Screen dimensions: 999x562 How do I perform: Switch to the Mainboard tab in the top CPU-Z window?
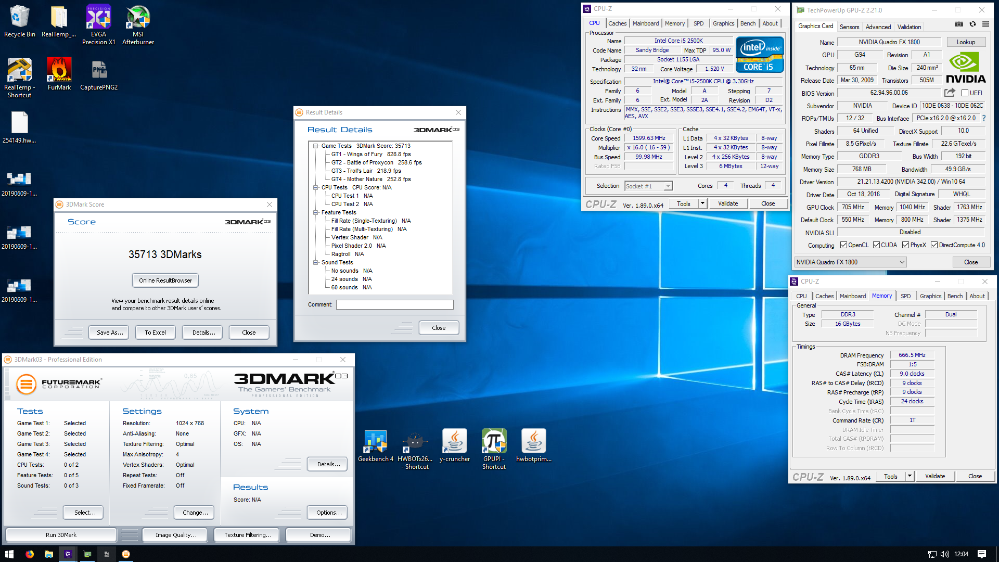(x=646, y=23)
